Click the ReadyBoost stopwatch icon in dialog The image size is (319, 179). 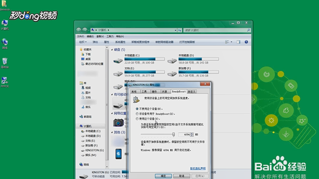point(136,99)
